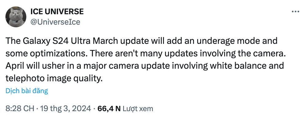Viewport: 307px width, 118px height.
Task: Click the word camera ending the second line
Action: coord(270,53)
